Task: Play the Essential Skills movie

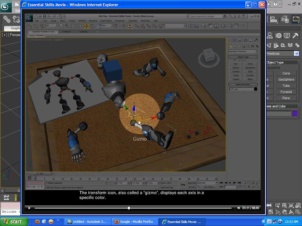Action: coord(29,208)
